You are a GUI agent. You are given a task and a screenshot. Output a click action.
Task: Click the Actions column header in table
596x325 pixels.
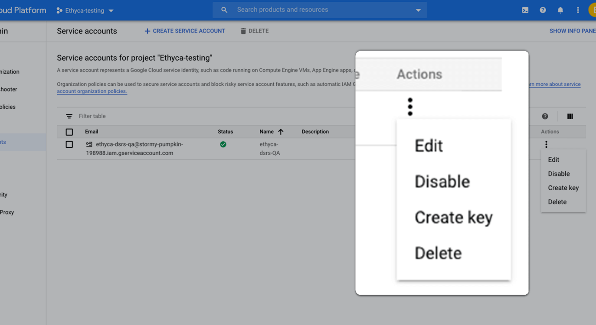tap(550, 132)
